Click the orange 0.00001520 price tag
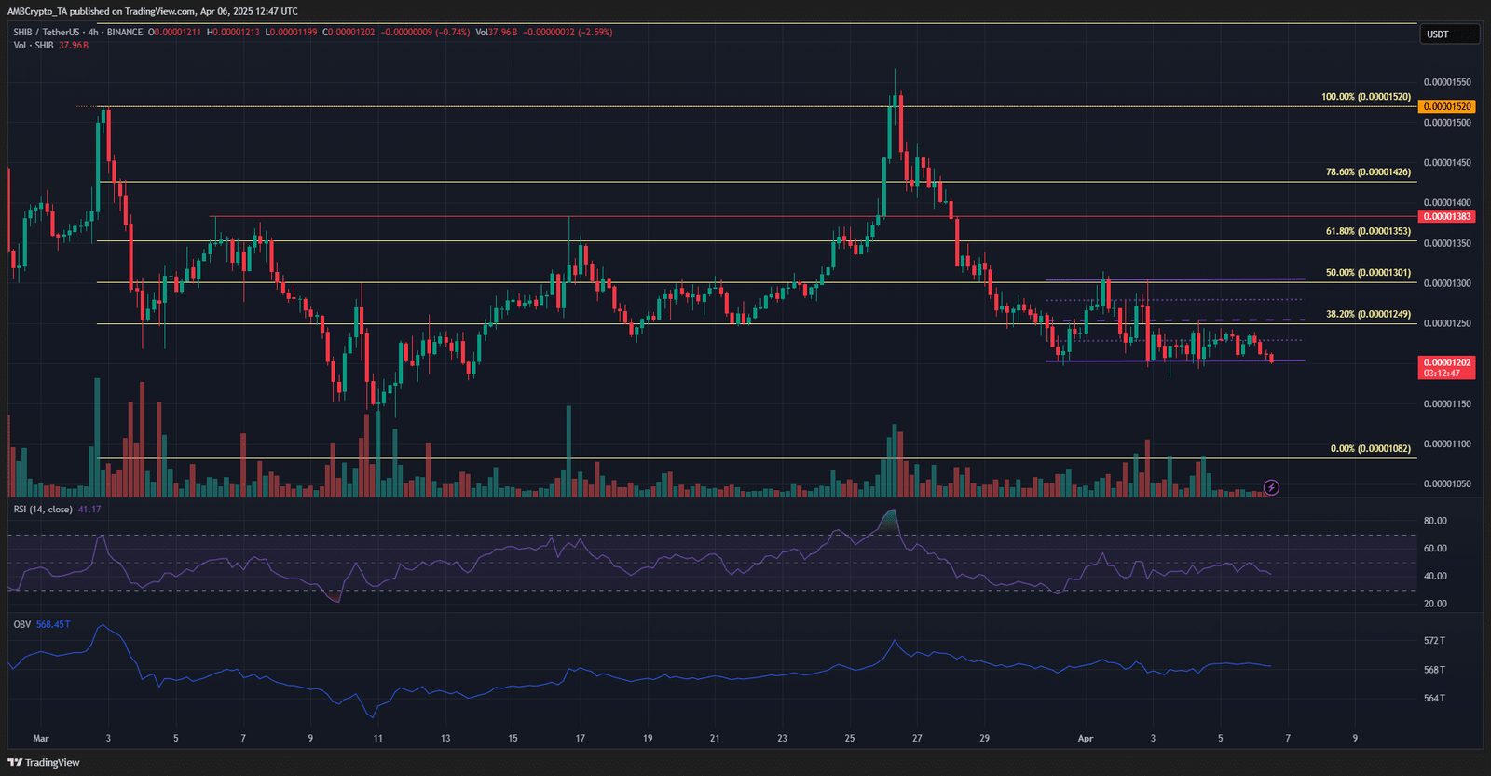This screenshot has width=1491, height=776. pos(1446,106)
